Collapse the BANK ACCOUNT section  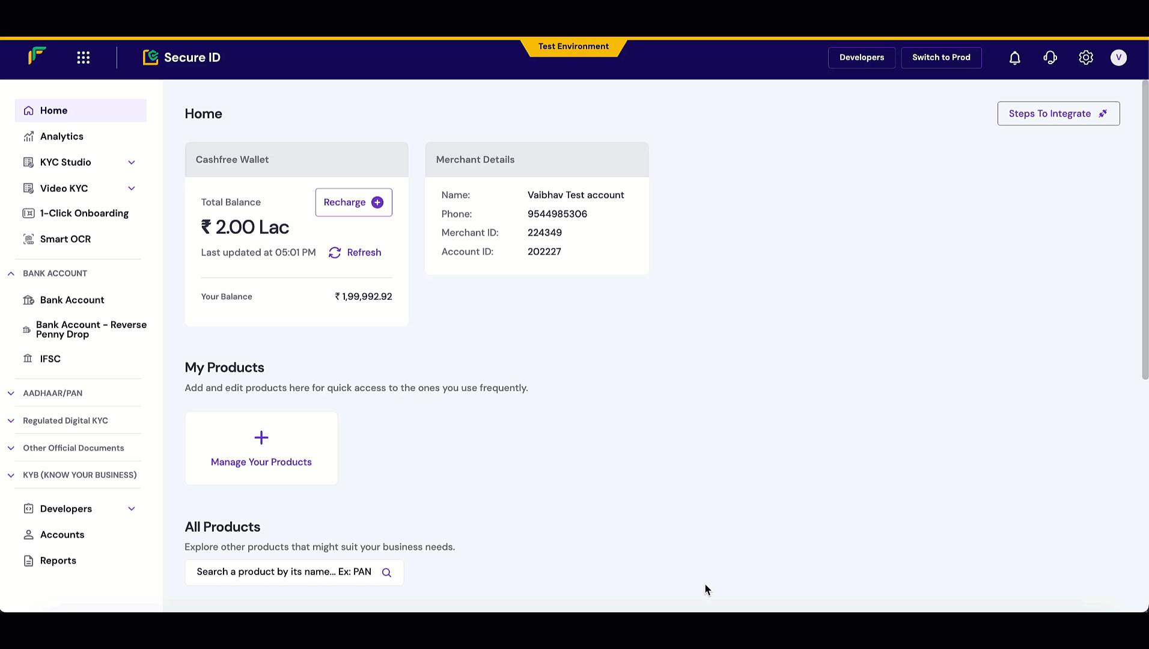(11, 273)
